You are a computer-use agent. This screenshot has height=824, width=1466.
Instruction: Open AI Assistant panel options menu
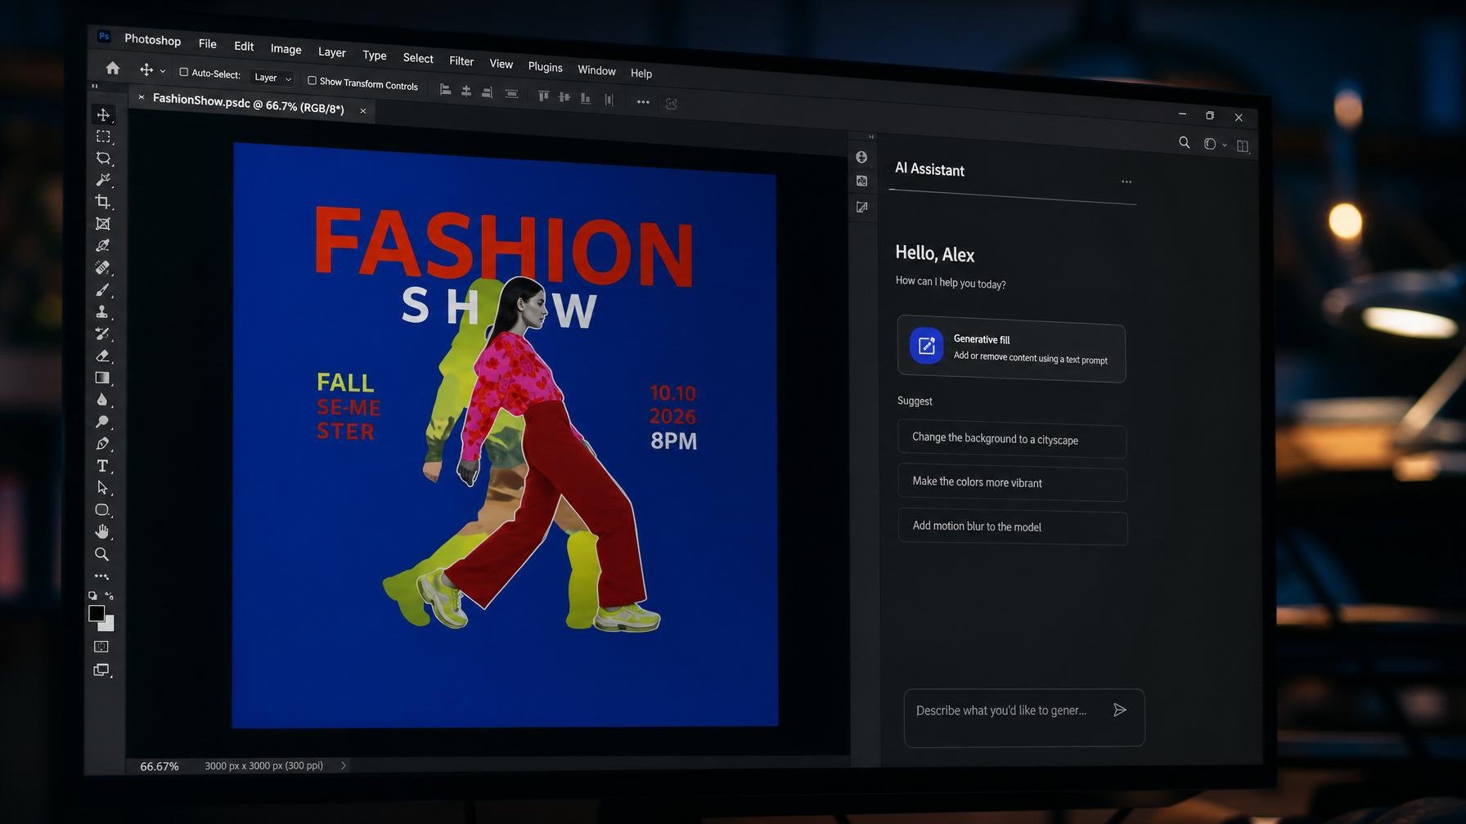(1126, 181)
